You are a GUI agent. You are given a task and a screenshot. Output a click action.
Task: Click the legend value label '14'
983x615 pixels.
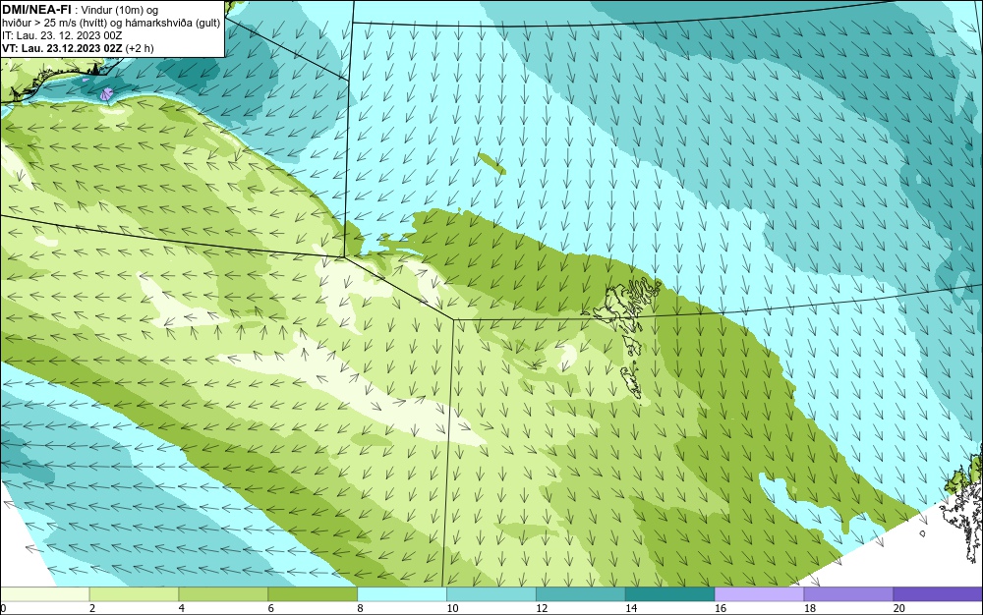[631, 608]
